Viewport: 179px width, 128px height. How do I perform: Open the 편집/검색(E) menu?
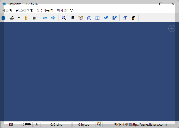tap(25, 11)
